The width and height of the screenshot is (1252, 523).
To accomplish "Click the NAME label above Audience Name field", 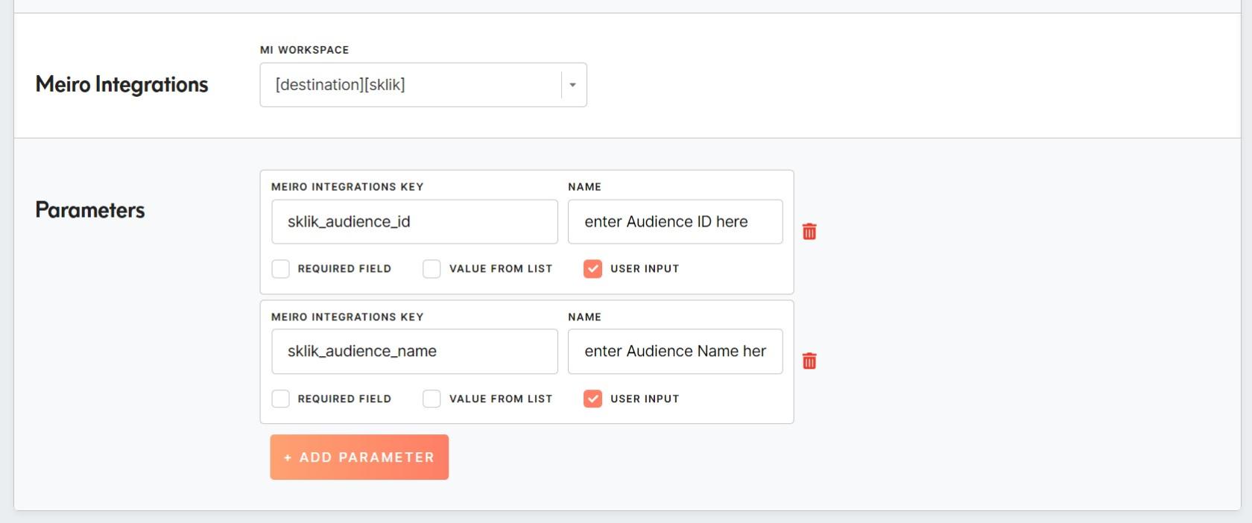I will click(584, 317).
